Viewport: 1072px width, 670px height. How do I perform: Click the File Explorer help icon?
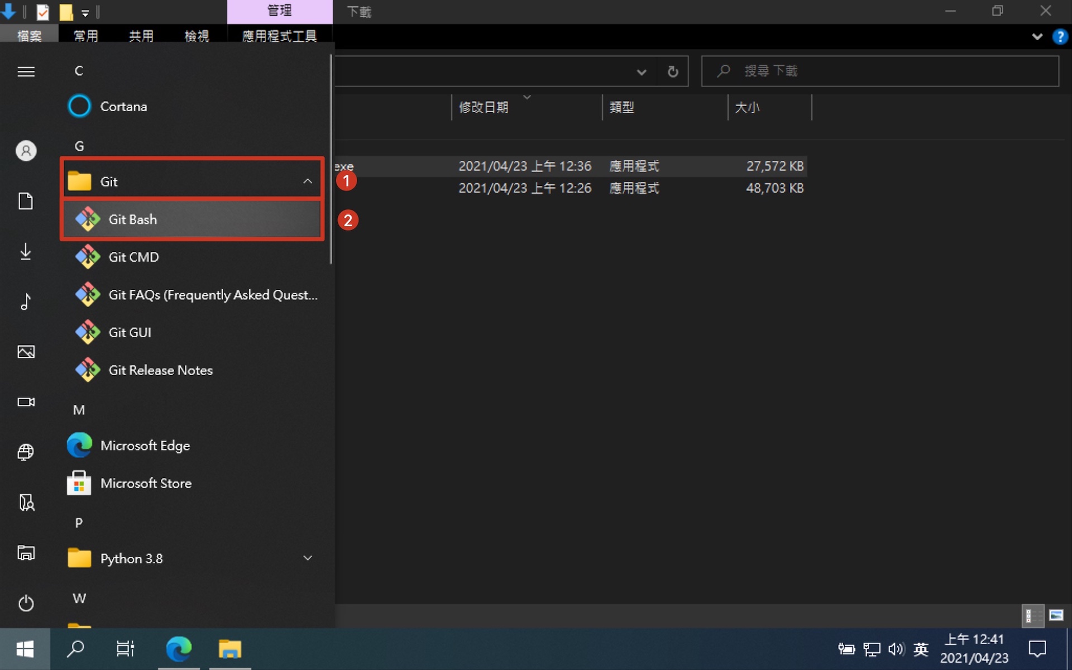[1059, 36]
